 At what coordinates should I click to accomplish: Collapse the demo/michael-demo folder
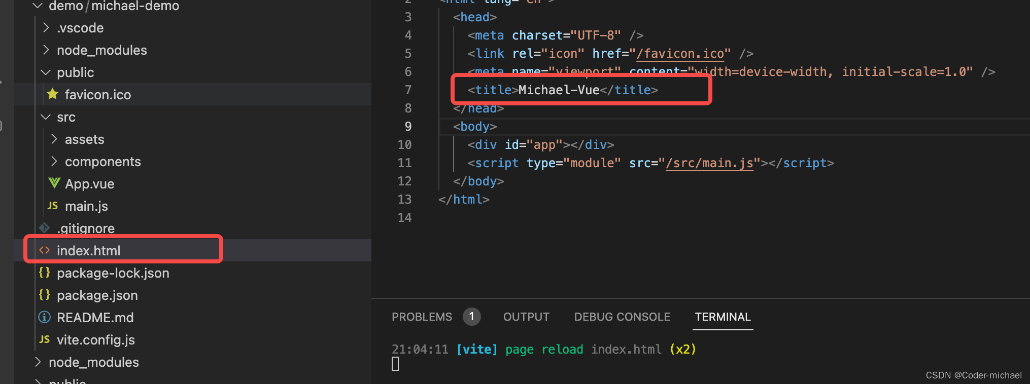[x=38, y=6]
